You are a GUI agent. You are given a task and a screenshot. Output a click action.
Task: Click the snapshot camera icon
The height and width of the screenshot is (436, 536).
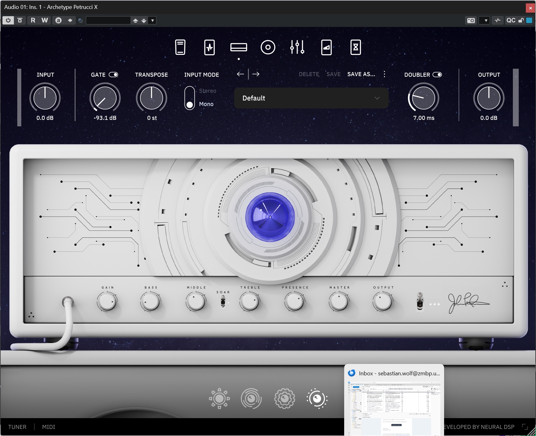pos(471,20)
